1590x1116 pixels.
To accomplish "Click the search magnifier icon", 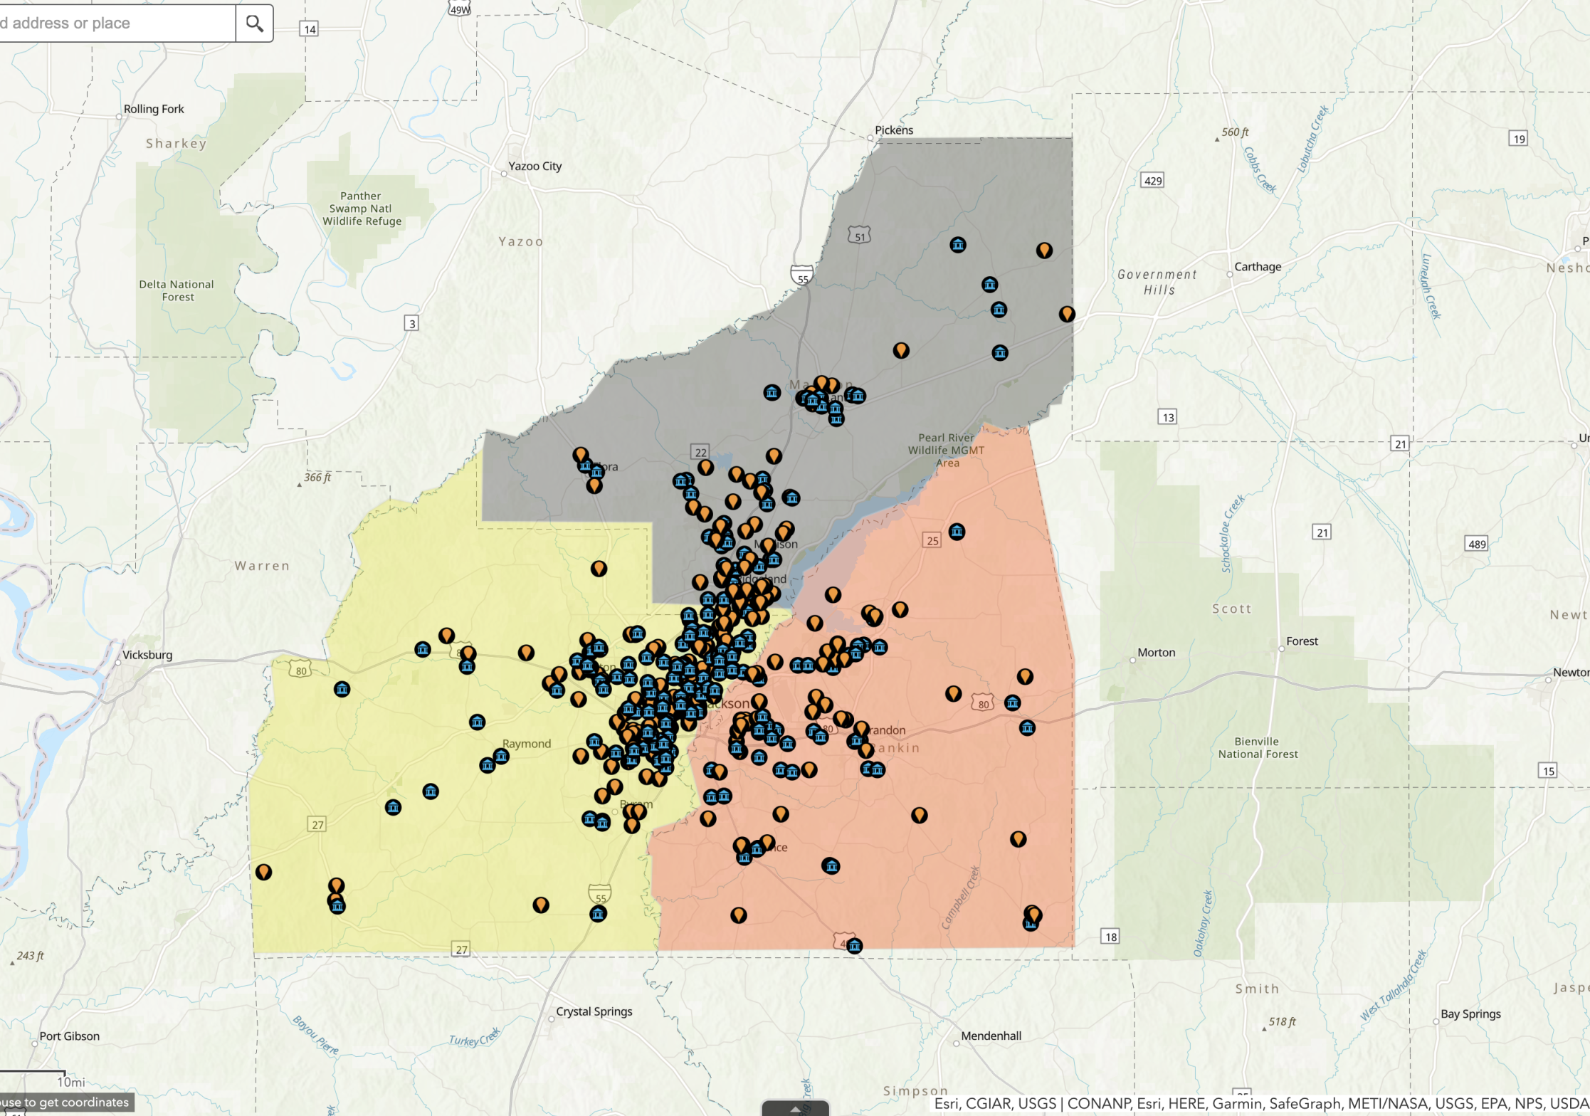I will (x=254, y=22).
